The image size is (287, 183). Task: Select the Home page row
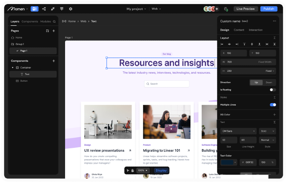tap(33, 38)
